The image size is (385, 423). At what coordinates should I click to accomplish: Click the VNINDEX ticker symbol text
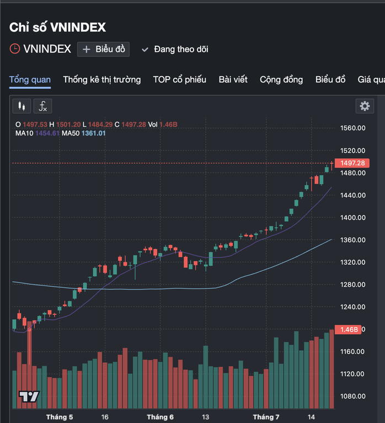(x=47, y=49)
